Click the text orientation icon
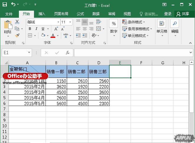 94,36
